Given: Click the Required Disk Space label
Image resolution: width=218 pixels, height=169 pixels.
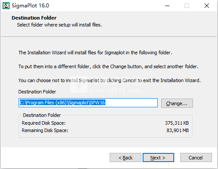Looking at the screenshot, I should tap(44, 123).
